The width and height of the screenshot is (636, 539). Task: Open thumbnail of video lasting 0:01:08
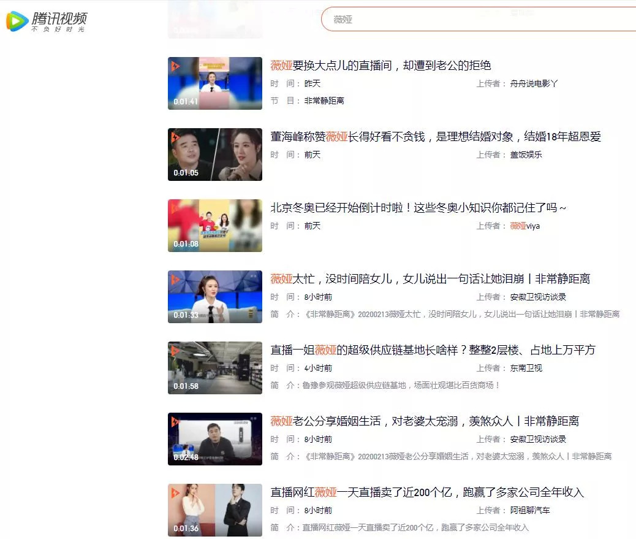click(215, 226)
